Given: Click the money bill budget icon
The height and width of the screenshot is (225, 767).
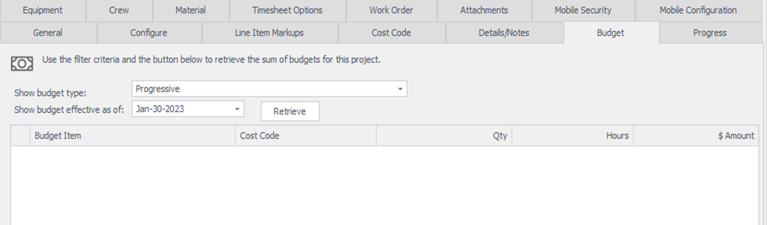Looking at the screenshot, I should coord(22,64).
